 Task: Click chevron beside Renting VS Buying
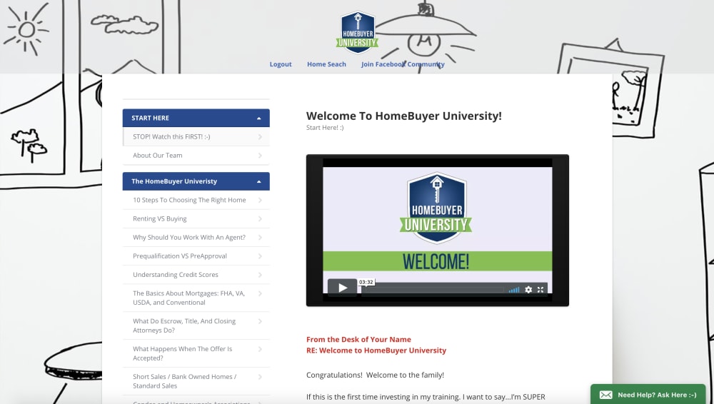point(260,218)
